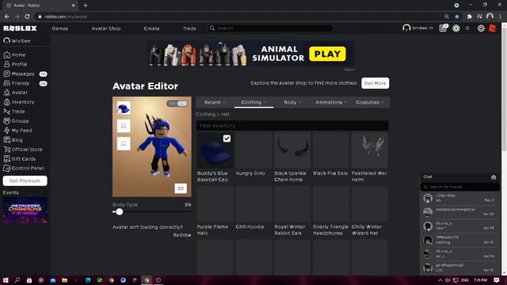Screen dimensions: 507x285
Task: Open Games in top navigation
Action: (60, 28)
